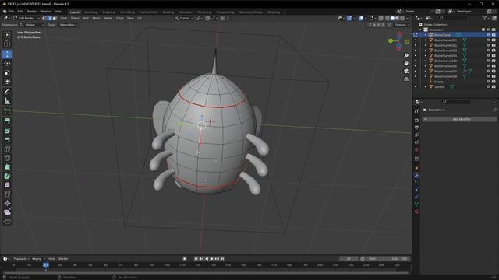Select the Edge Slide tool
Screen dimensions: 499x280
click(x=7, y=194)
